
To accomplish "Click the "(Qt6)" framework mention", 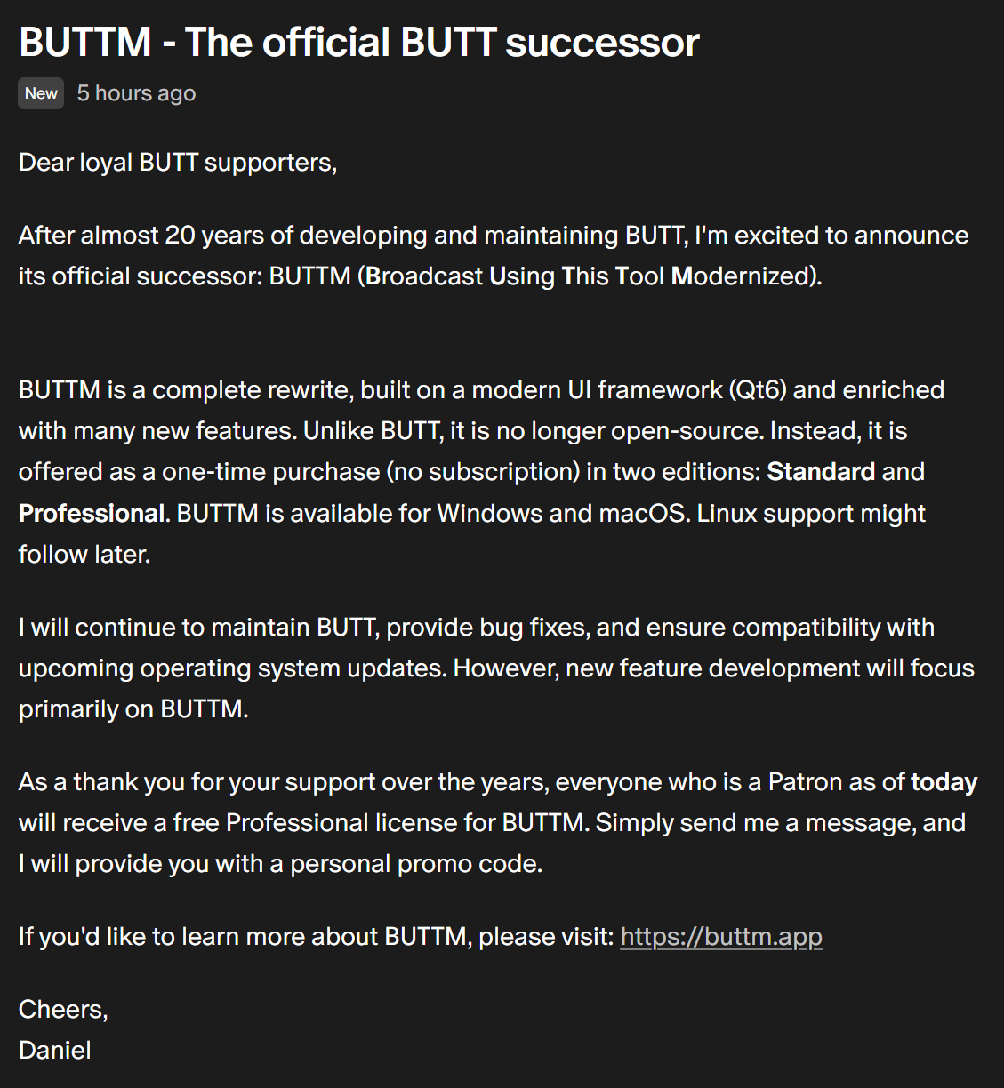I will (x=757, y=389).
